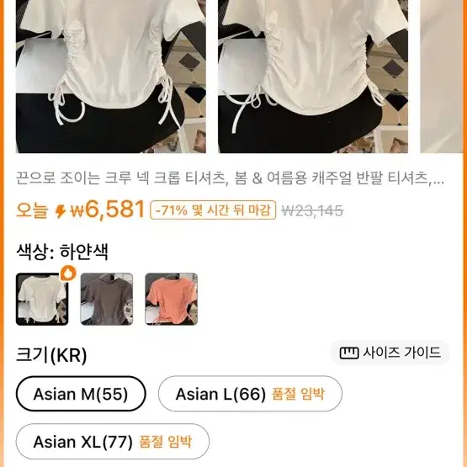
Task: View the partially visible third product photo
Action: (442, 77)
